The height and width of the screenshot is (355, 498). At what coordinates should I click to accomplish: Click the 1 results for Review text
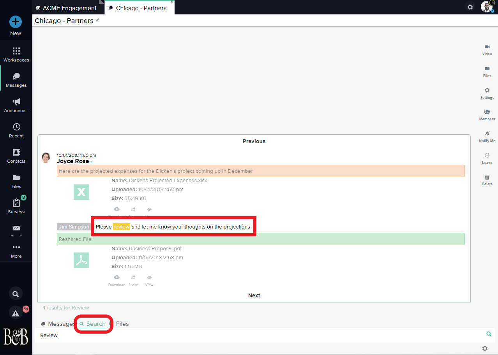tap(66, 308)
